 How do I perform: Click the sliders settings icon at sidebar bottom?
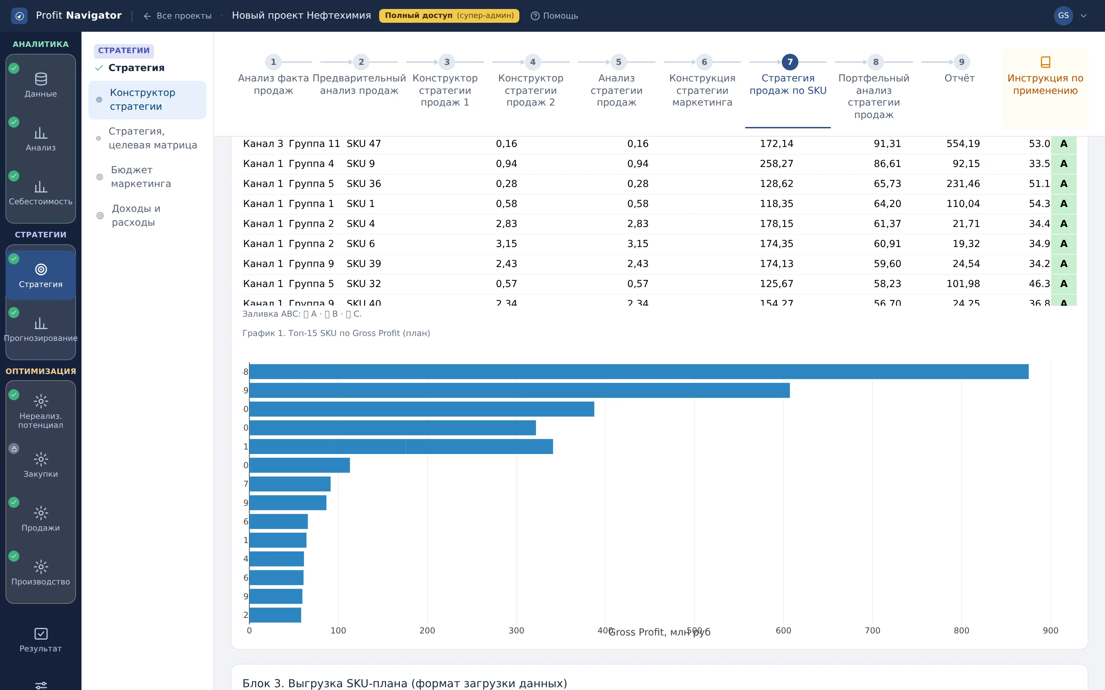pyautogui.click(x=41, y=685)
